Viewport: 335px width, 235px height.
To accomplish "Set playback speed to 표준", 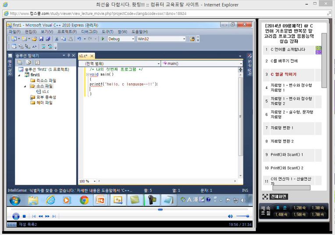I will point(281,208).
